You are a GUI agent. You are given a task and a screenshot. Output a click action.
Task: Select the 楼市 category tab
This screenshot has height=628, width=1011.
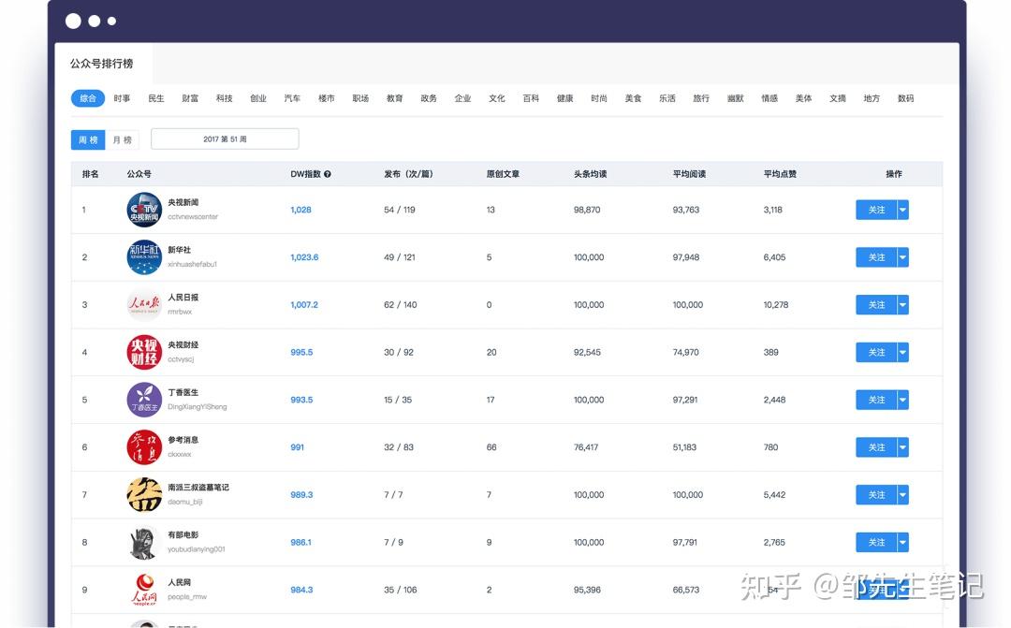(x=327, y=98)
